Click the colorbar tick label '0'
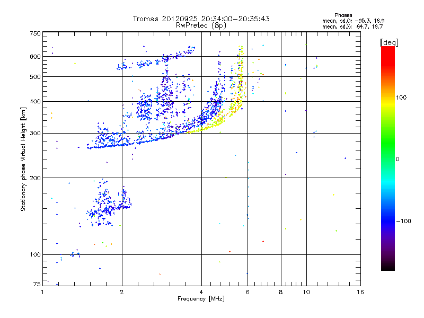This screenshot has height=318, width=424. click(x=397, y=160)
